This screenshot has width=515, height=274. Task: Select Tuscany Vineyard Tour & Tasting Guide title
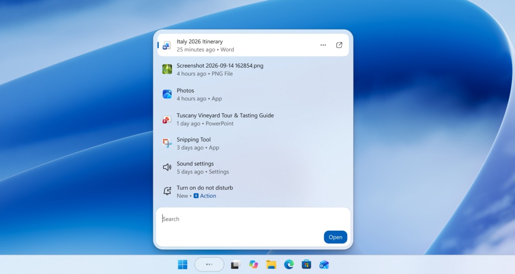[225, 115]
